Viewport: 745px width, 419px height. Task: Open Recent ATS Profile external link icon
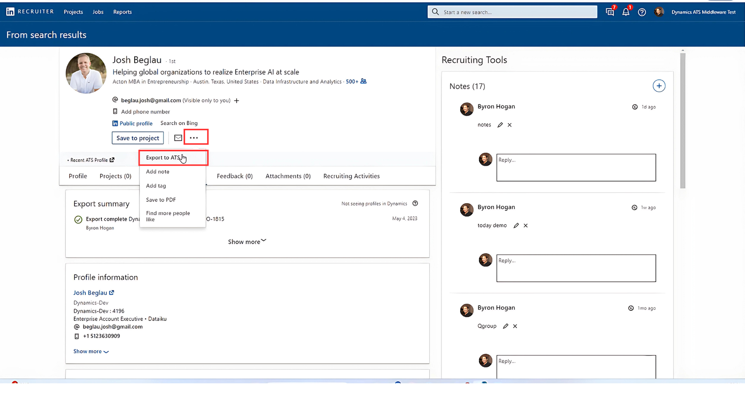point(112,160)
